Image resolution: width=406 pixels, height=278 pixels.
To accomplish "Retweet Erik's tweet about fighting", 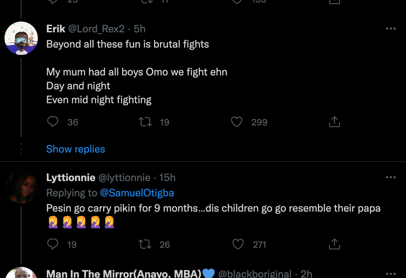I will tap(145, 122).
